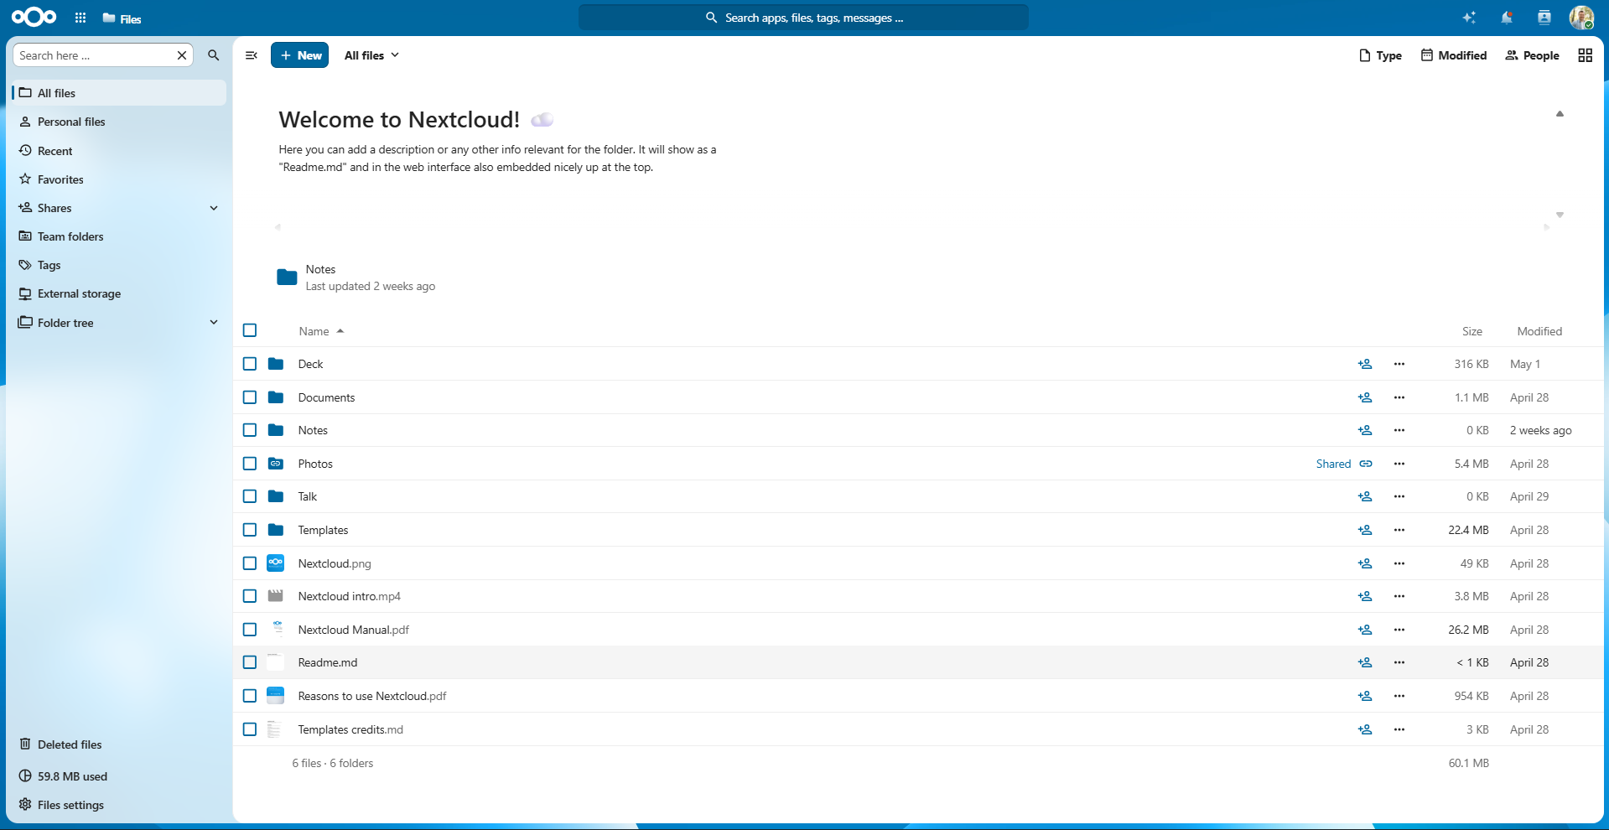Click the sidebar search magnifier icon
The width and height of the screenshot is (1609, 830).
tap(214, 55)
